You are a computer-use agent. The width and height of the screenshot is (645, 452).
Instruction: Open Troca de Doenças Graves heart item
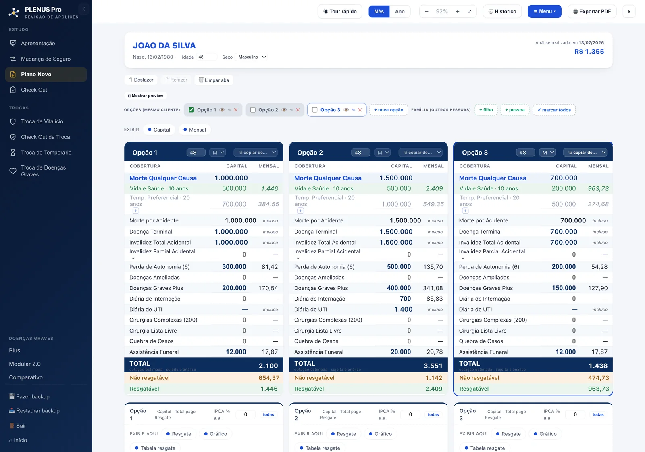pyautogui.click(x=46, y=171)
